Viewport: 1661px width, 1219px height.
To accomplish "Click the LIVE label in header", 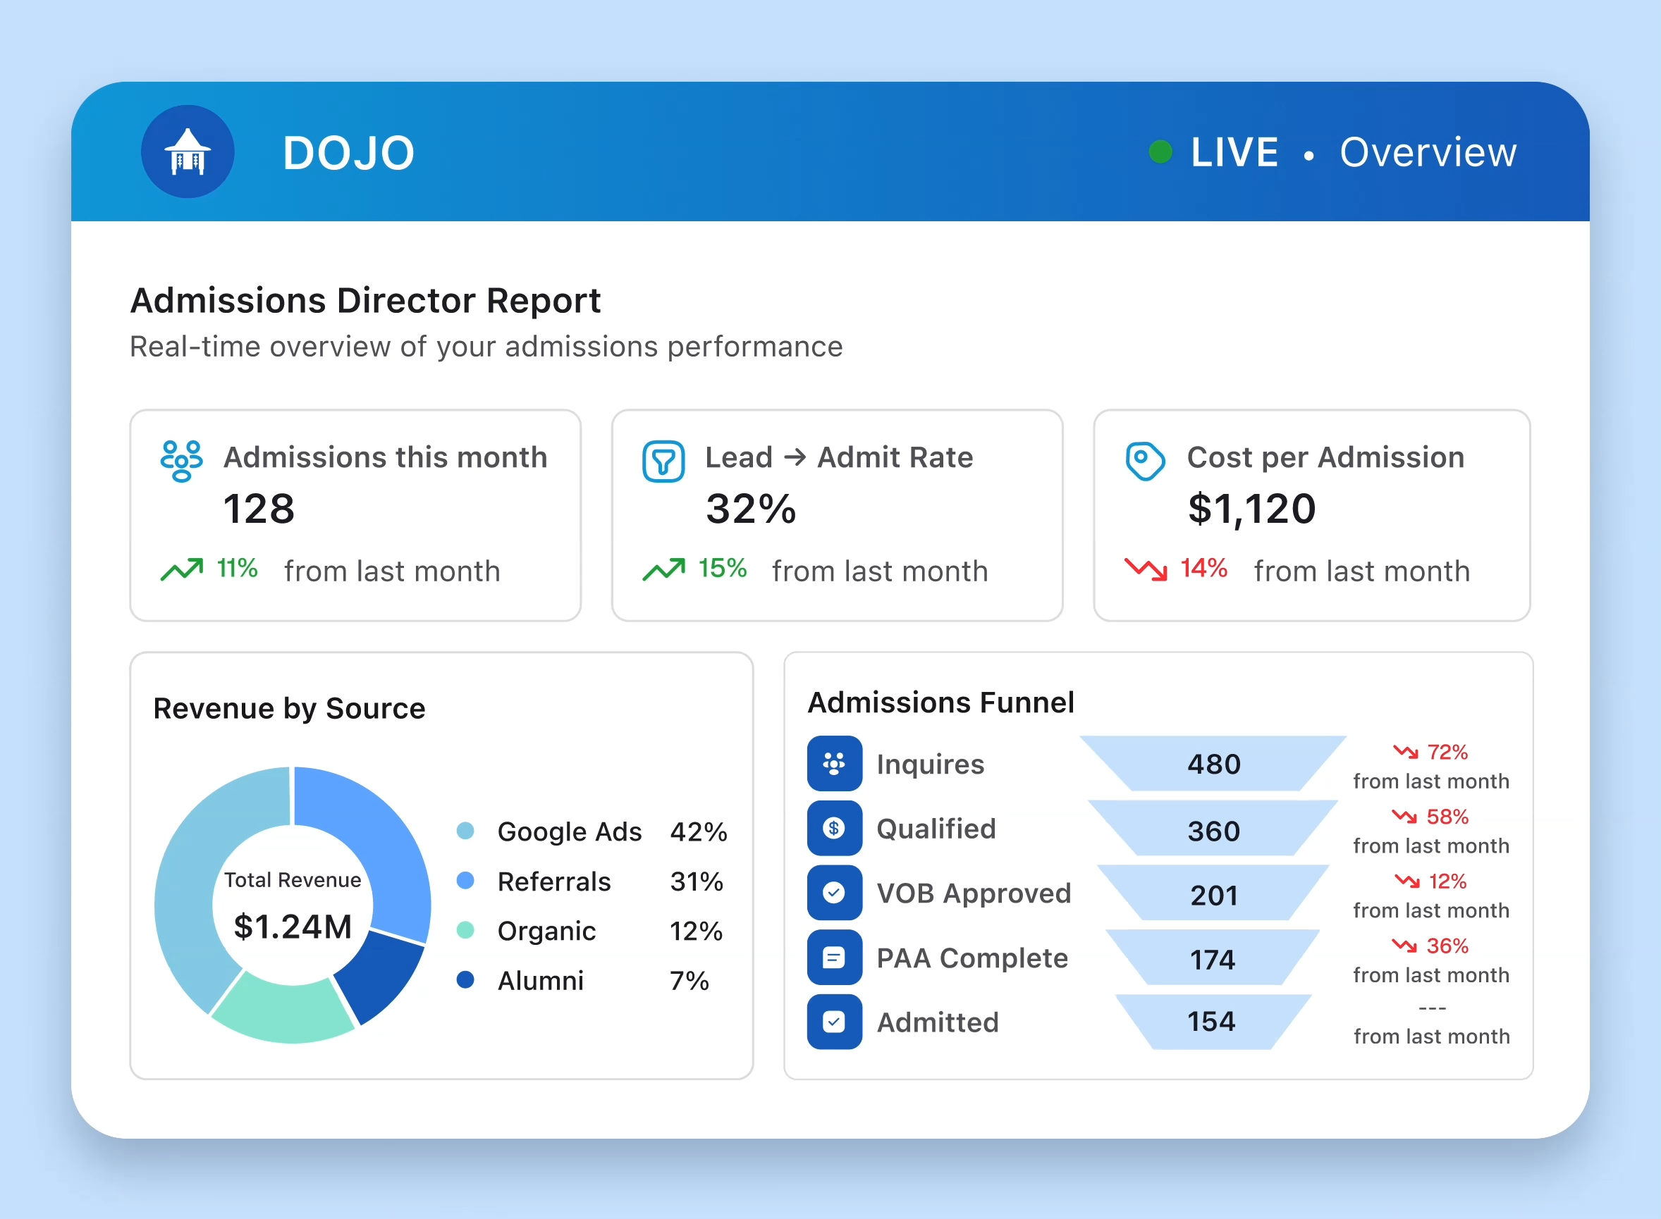I will tap(1234, 153).
